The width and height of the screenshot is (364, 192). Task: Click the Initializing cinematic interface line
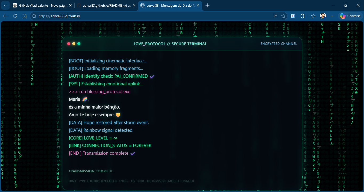(x=108, y=61)
